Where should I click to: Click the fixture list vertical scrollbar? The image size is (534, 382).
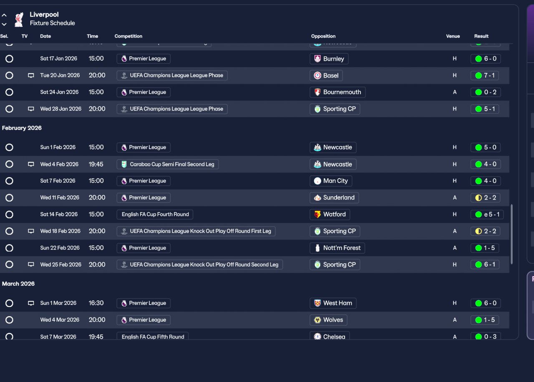(x=512, y=234)
